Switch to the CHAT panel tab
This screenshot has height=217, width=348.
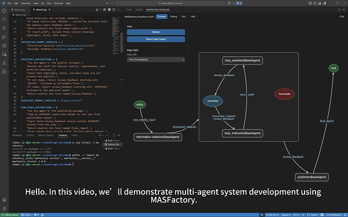click(x=129, y=10)
